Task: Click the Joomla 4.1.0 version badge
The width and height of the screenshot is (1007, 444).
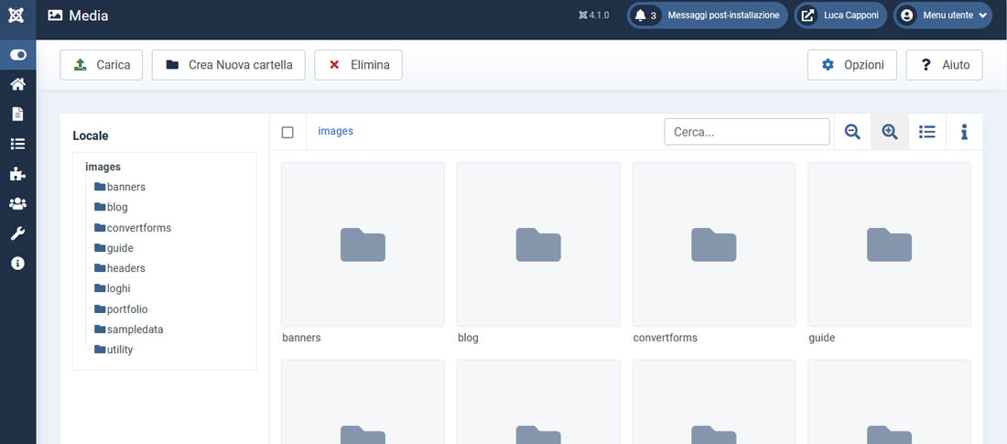Action: point(594,16)
